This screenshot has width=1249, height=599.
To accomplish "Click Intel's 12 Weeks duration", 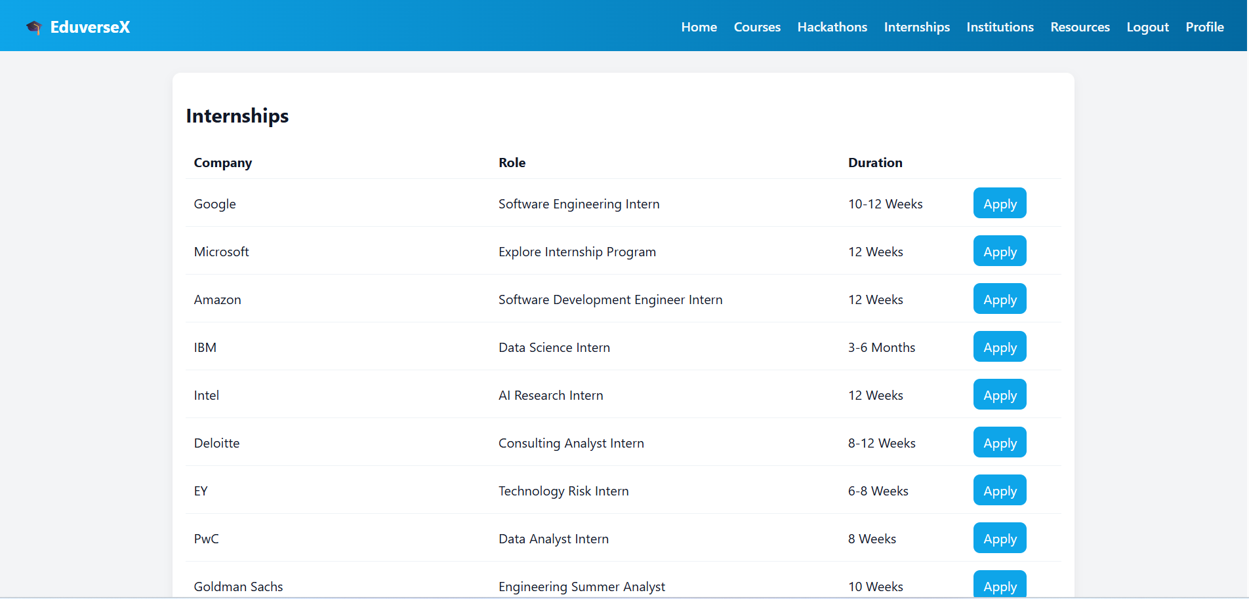I will tap(876, 395).
